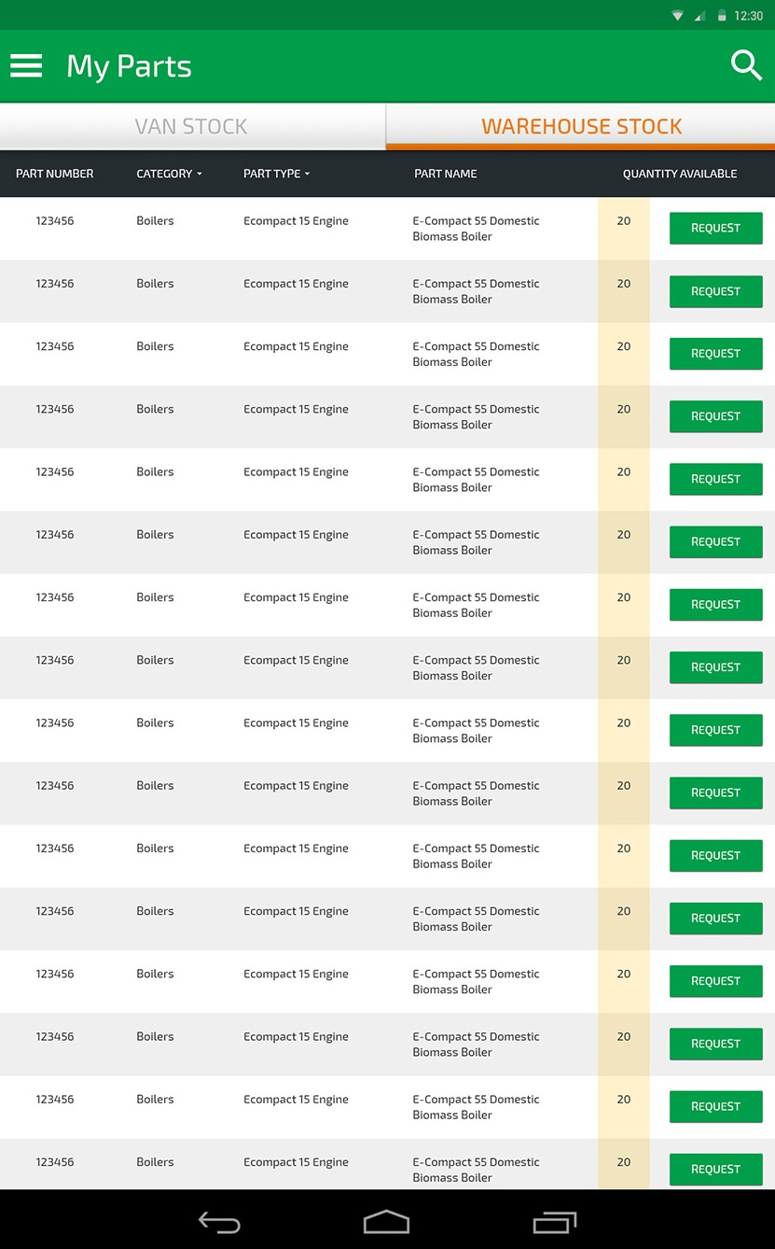Image resolution: width=775 pixels, height=1249 pixels.
Task: Click Request button in second row
Action: pyautogui.click(x=715, y=291)
